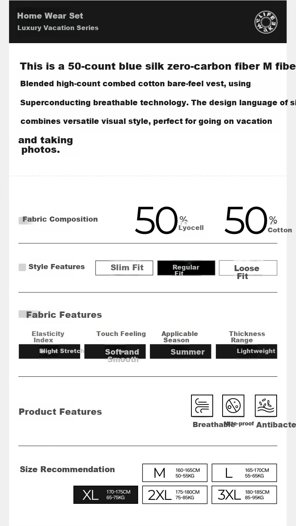Select the Slim Fit option
This screenshot has height=526, width=296.
click(124, 268)
